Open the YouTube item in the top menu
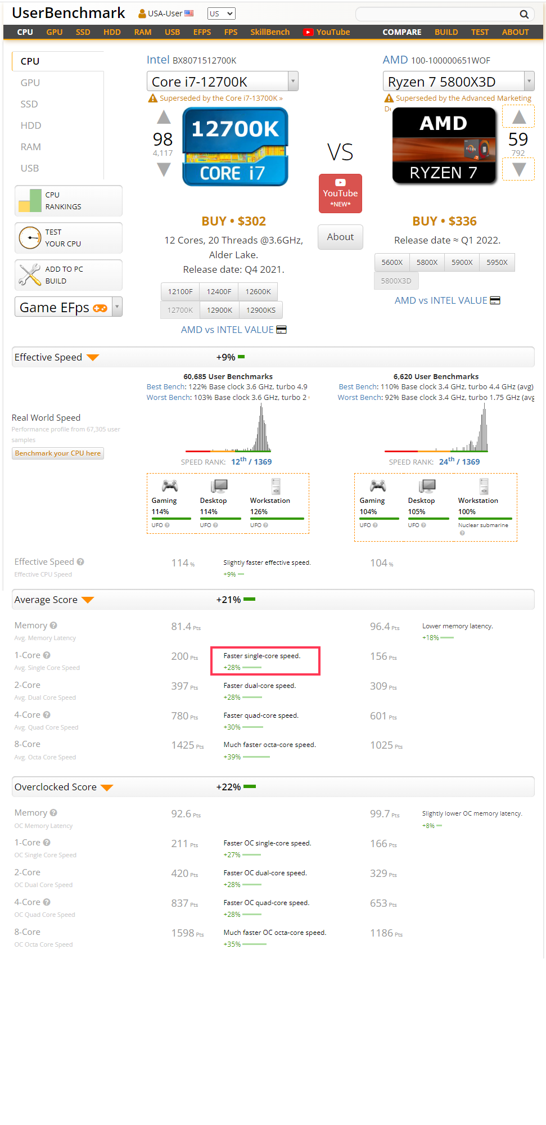Viewport: 546px width, 1125px height. tap(327, 32)
